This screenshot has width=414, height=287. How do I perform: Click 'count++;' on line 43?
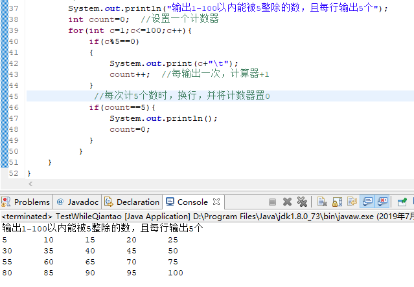click(x=130, y=74)
